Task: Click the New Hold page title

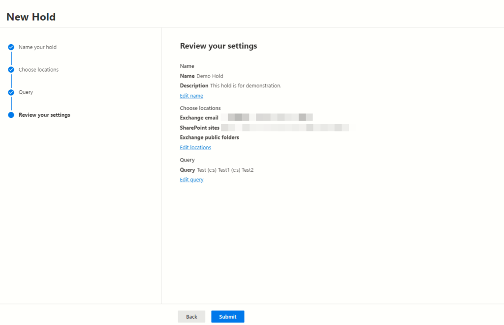Action: click(31, 16)
